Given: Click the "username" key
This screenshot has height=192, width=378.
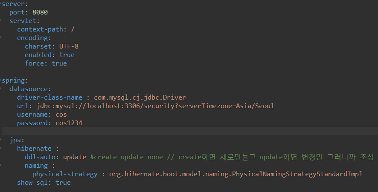Looking at the screenshot, I should (32, 115).
